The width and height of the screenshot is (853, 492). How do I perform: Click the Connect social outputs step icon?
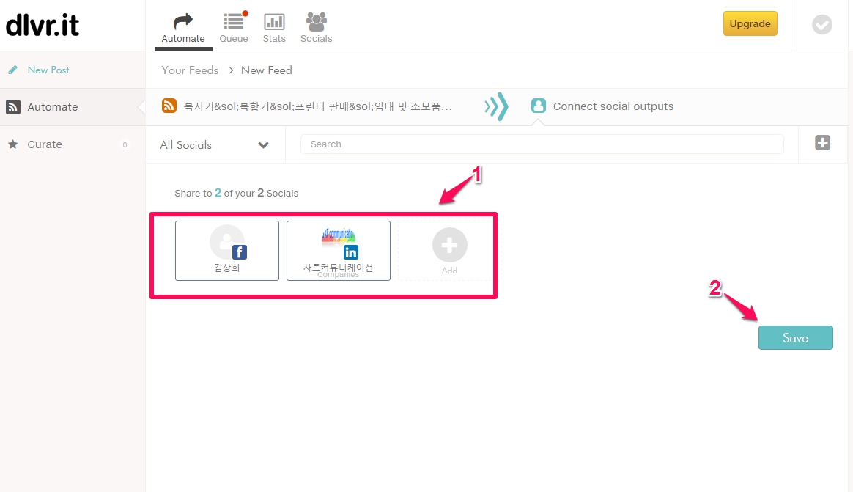coord(539,106)
